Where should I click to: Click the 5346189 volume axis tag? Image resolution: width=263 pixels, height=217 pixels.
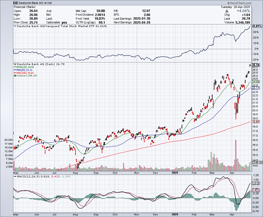[257, 162]
